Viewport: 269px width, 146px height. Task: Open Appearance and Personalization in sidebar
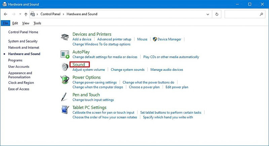coord(20,75)
